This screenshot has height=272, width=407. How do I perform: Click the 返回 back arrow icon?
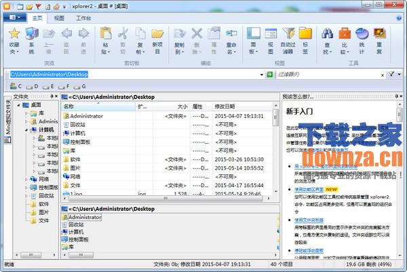pyautogui.click(x=66, y=34)
